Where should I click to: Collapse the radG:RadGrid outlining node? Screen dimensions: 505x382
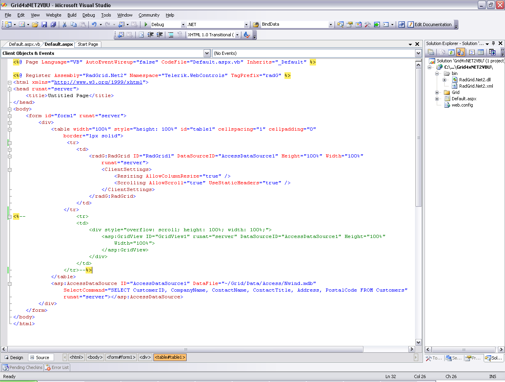[9, 156]
